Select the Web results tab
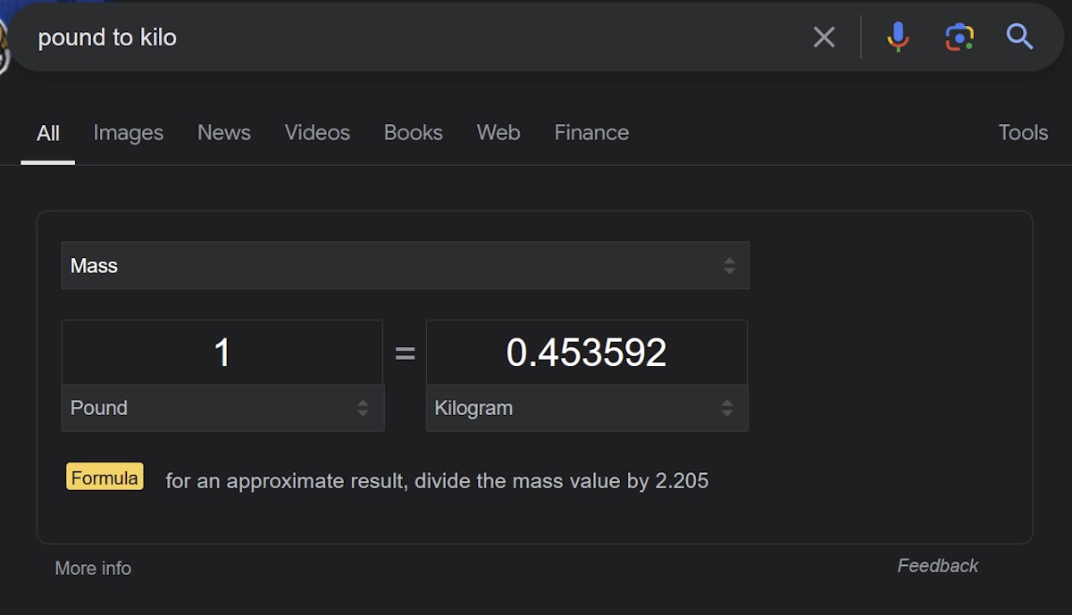The height and width of the screenshot is (615, 1072). [x=498, y=133]
